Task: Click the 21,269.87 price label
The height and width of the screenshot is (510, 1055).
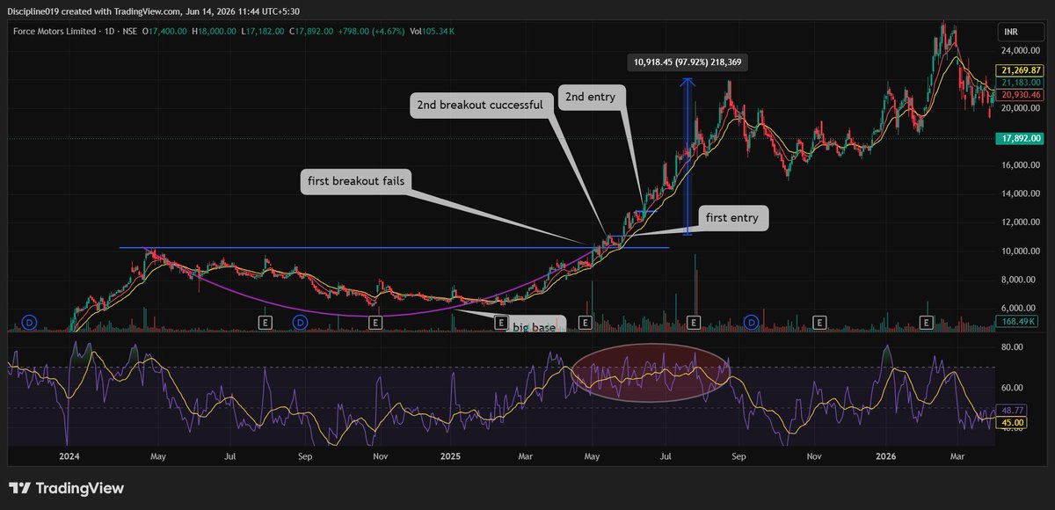Action: pyautogui.click(x=1019, y=69)
